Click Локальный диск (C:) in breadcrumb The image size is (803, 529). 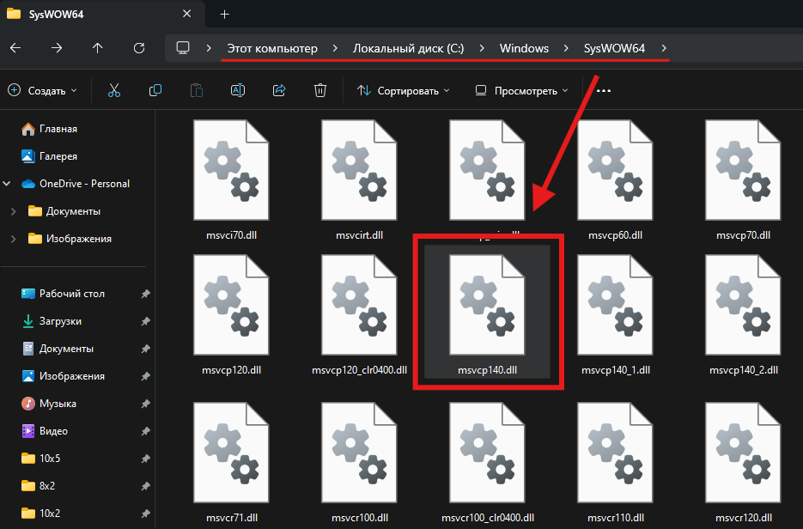click(408, 48)
